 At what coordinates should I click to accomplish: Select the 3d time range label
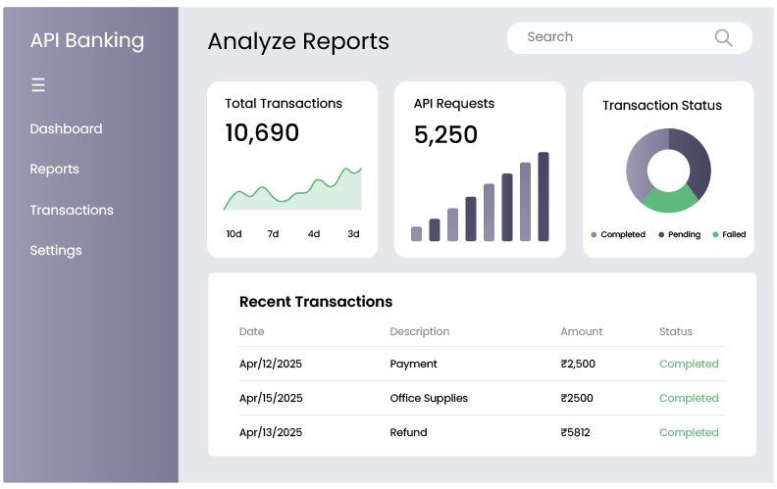(x=353, y=234)
